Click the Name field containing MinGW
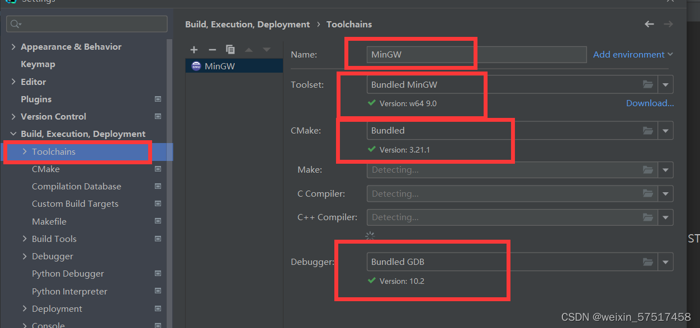700x328 pixels. (476, 54)
